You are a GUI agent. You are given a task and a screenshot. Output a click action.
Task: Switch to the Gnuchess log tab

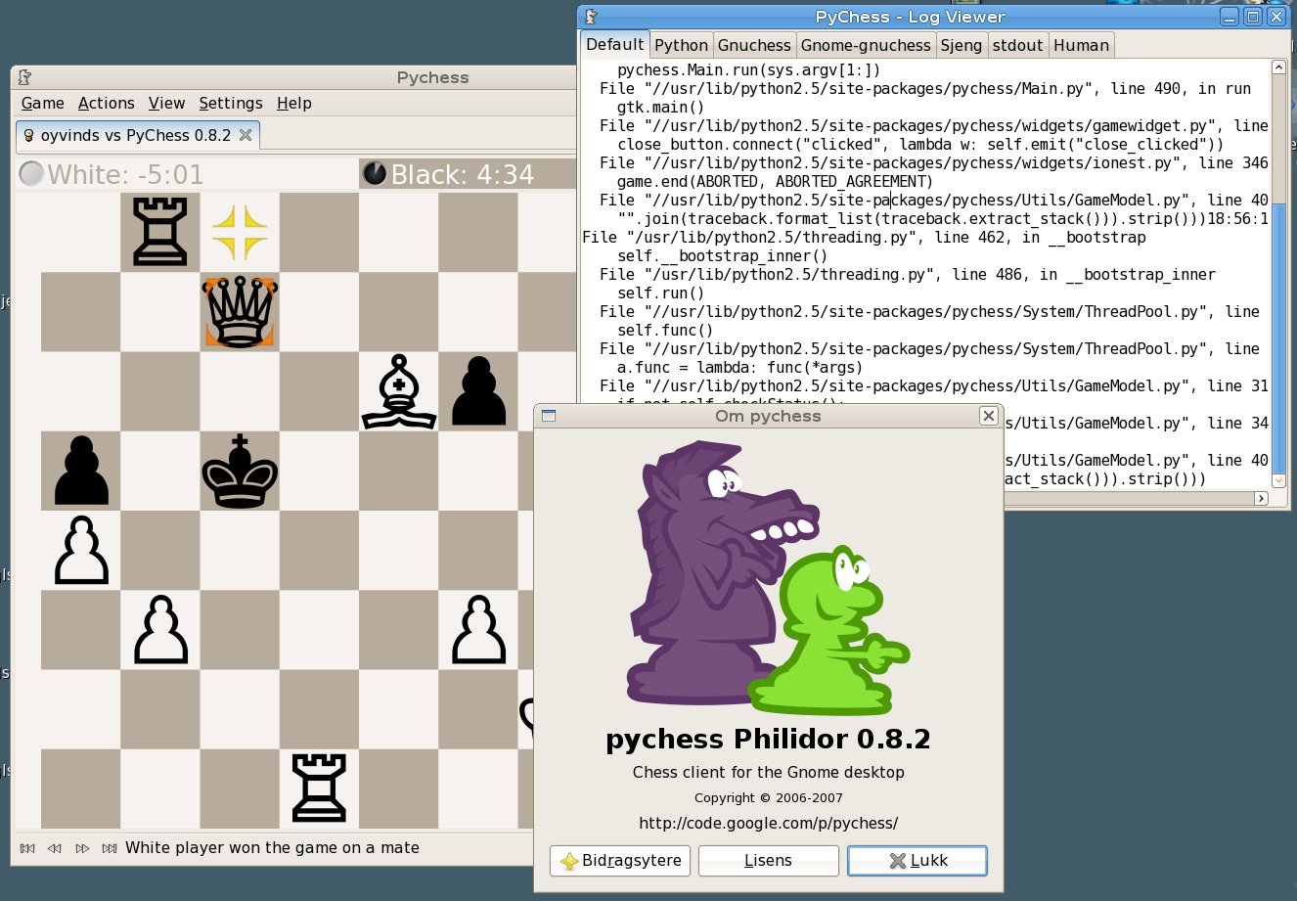tap(754, 45)
